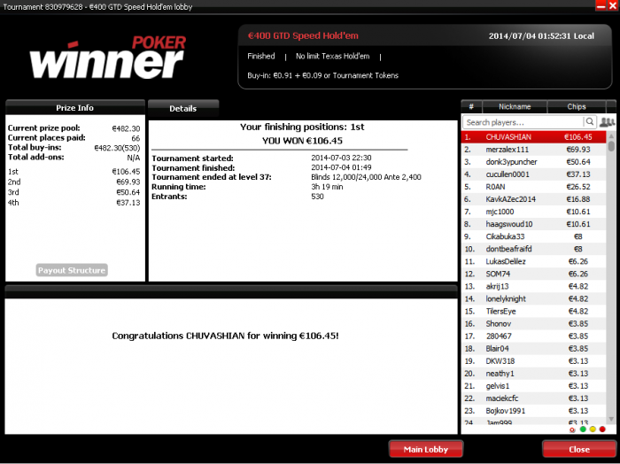Select player row lonelyknight
Screen dimensions: 620x464
tap(534, 298)
